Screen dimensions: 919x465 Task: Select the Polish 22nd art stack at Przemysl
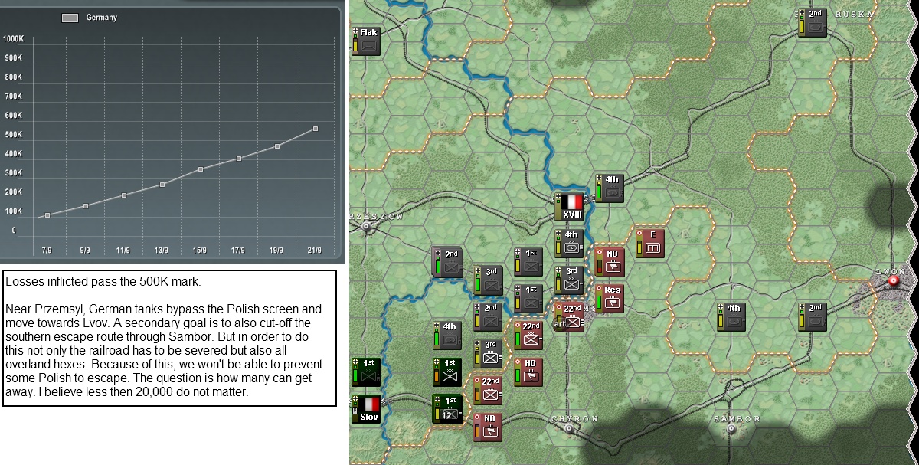pos(569,316)
